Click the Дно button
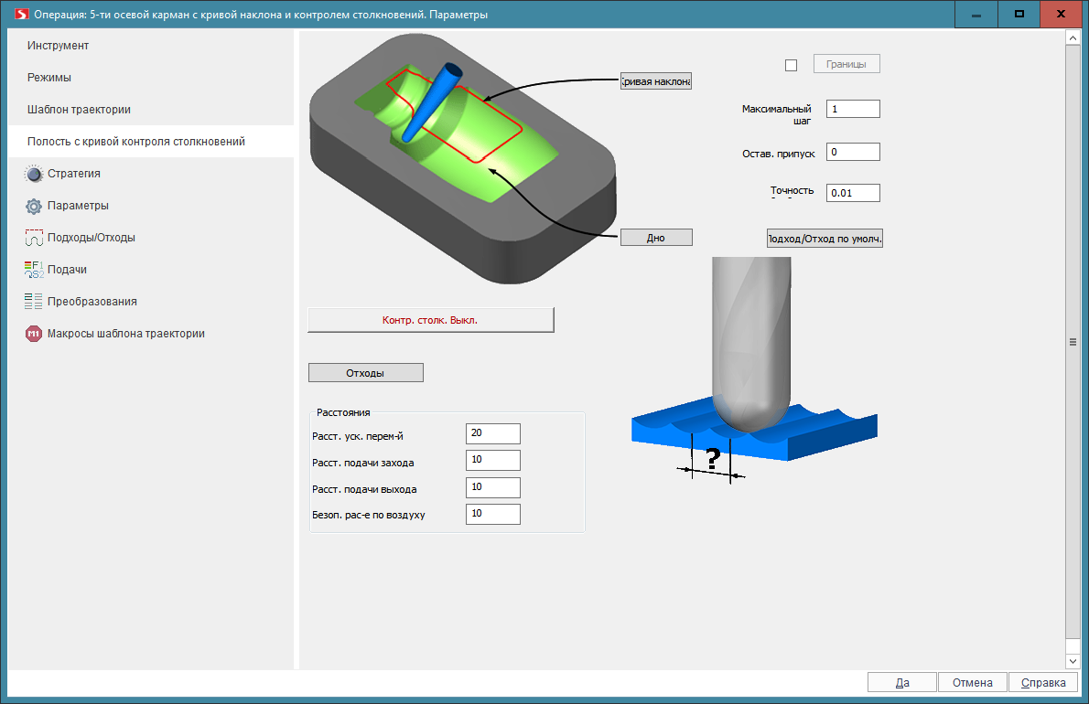Screen dimensions: 1089x704 (x=655, y=237)
